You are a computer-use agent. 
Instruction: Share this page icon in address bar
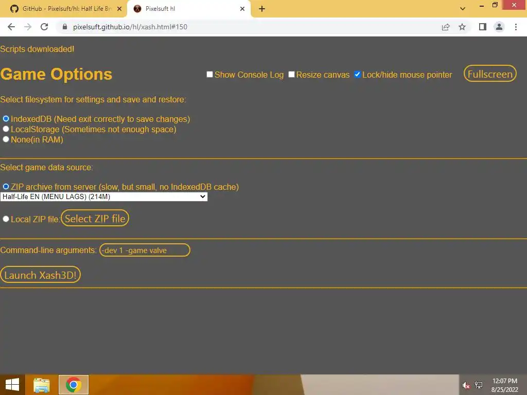click(446, 27)
